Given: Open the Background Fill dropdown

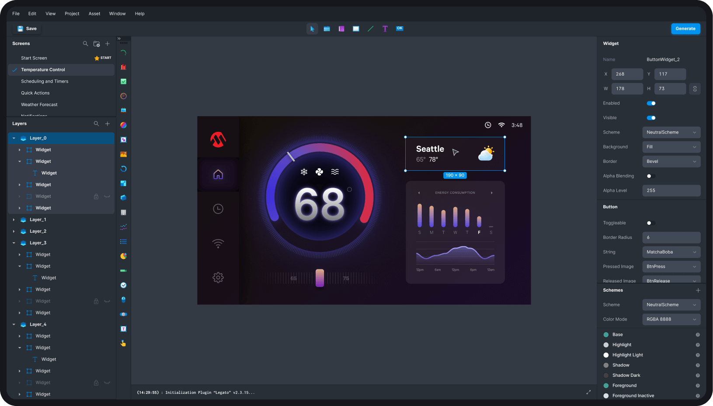Looking at the screenshot, I should click(671, 147).
